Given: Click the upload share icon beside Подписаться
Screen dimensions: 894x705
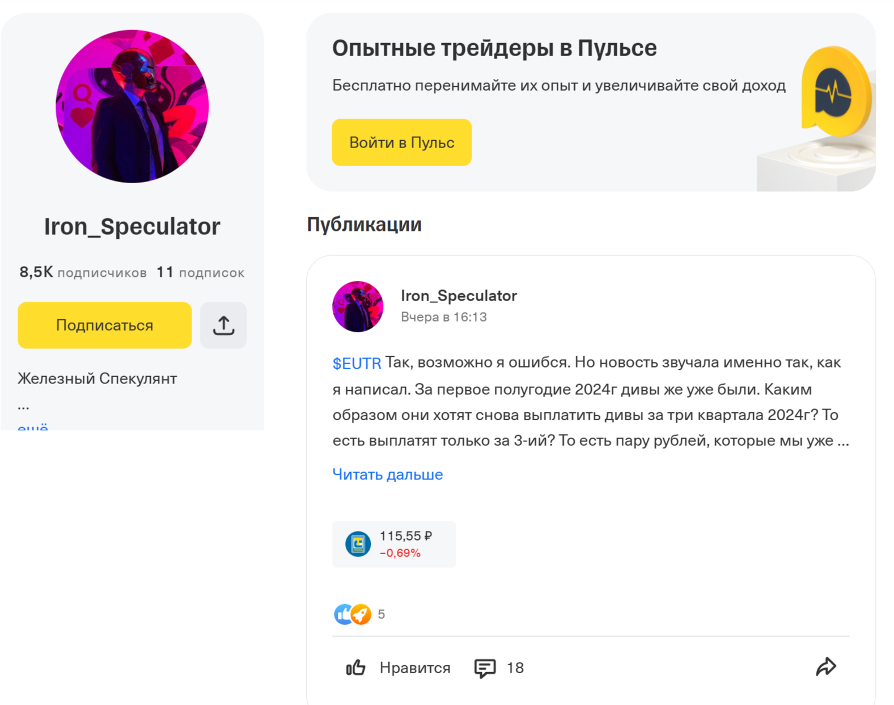Looking at the screenshot, I should (x=223, y=326).
